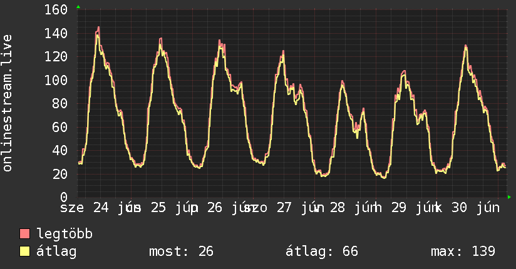This screenshot has height=269, width=516.
Task: Click the most: 26 statistic
Action: (182, 251)
